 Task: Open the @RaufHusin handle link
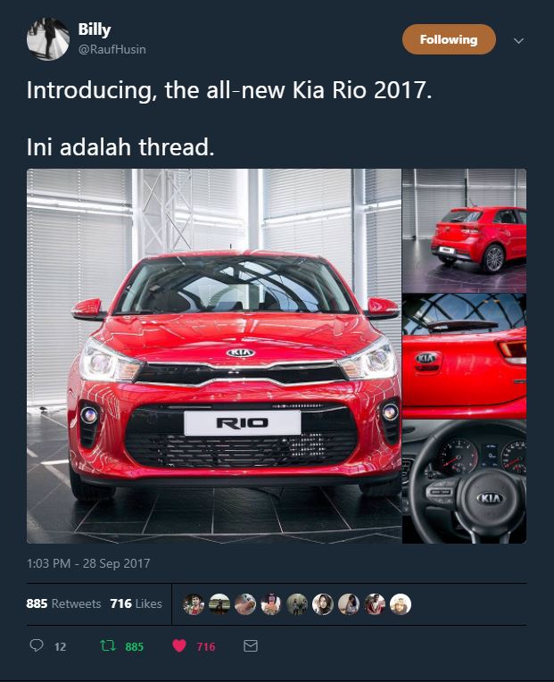[x=112, y=50]
